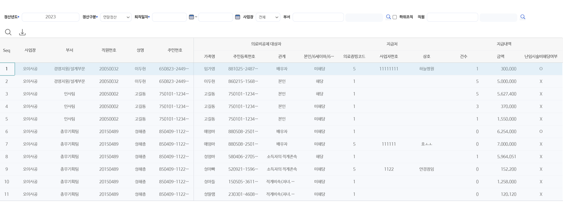Toggle the 하위조직 checkbox

click(395, 17)
